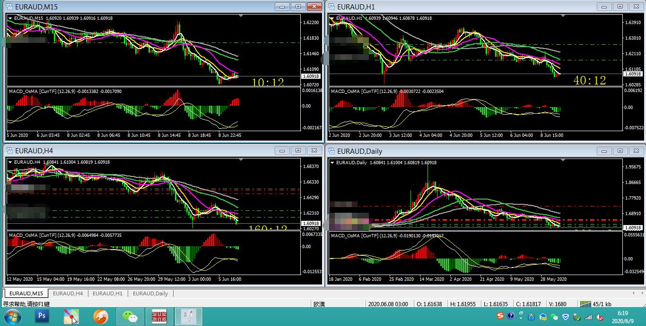Screen dimensions: 646x326
Task: Open the network signal tray icon
Action: point(588,317)
